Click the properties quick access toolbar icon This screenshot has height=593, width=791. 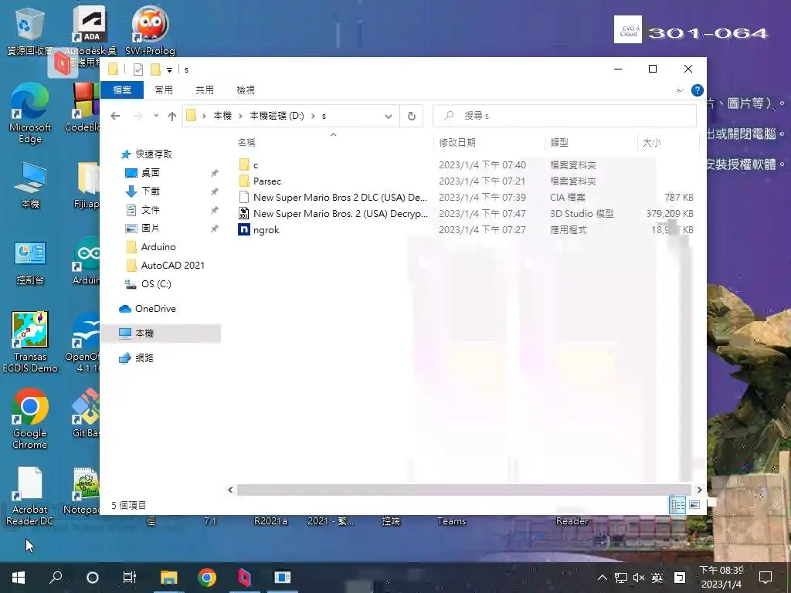[x=138, y=69]
